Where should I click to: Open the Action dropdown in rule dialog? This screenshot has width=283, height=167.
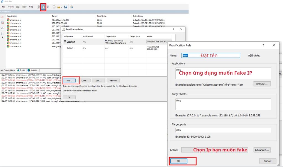point(214,150)
